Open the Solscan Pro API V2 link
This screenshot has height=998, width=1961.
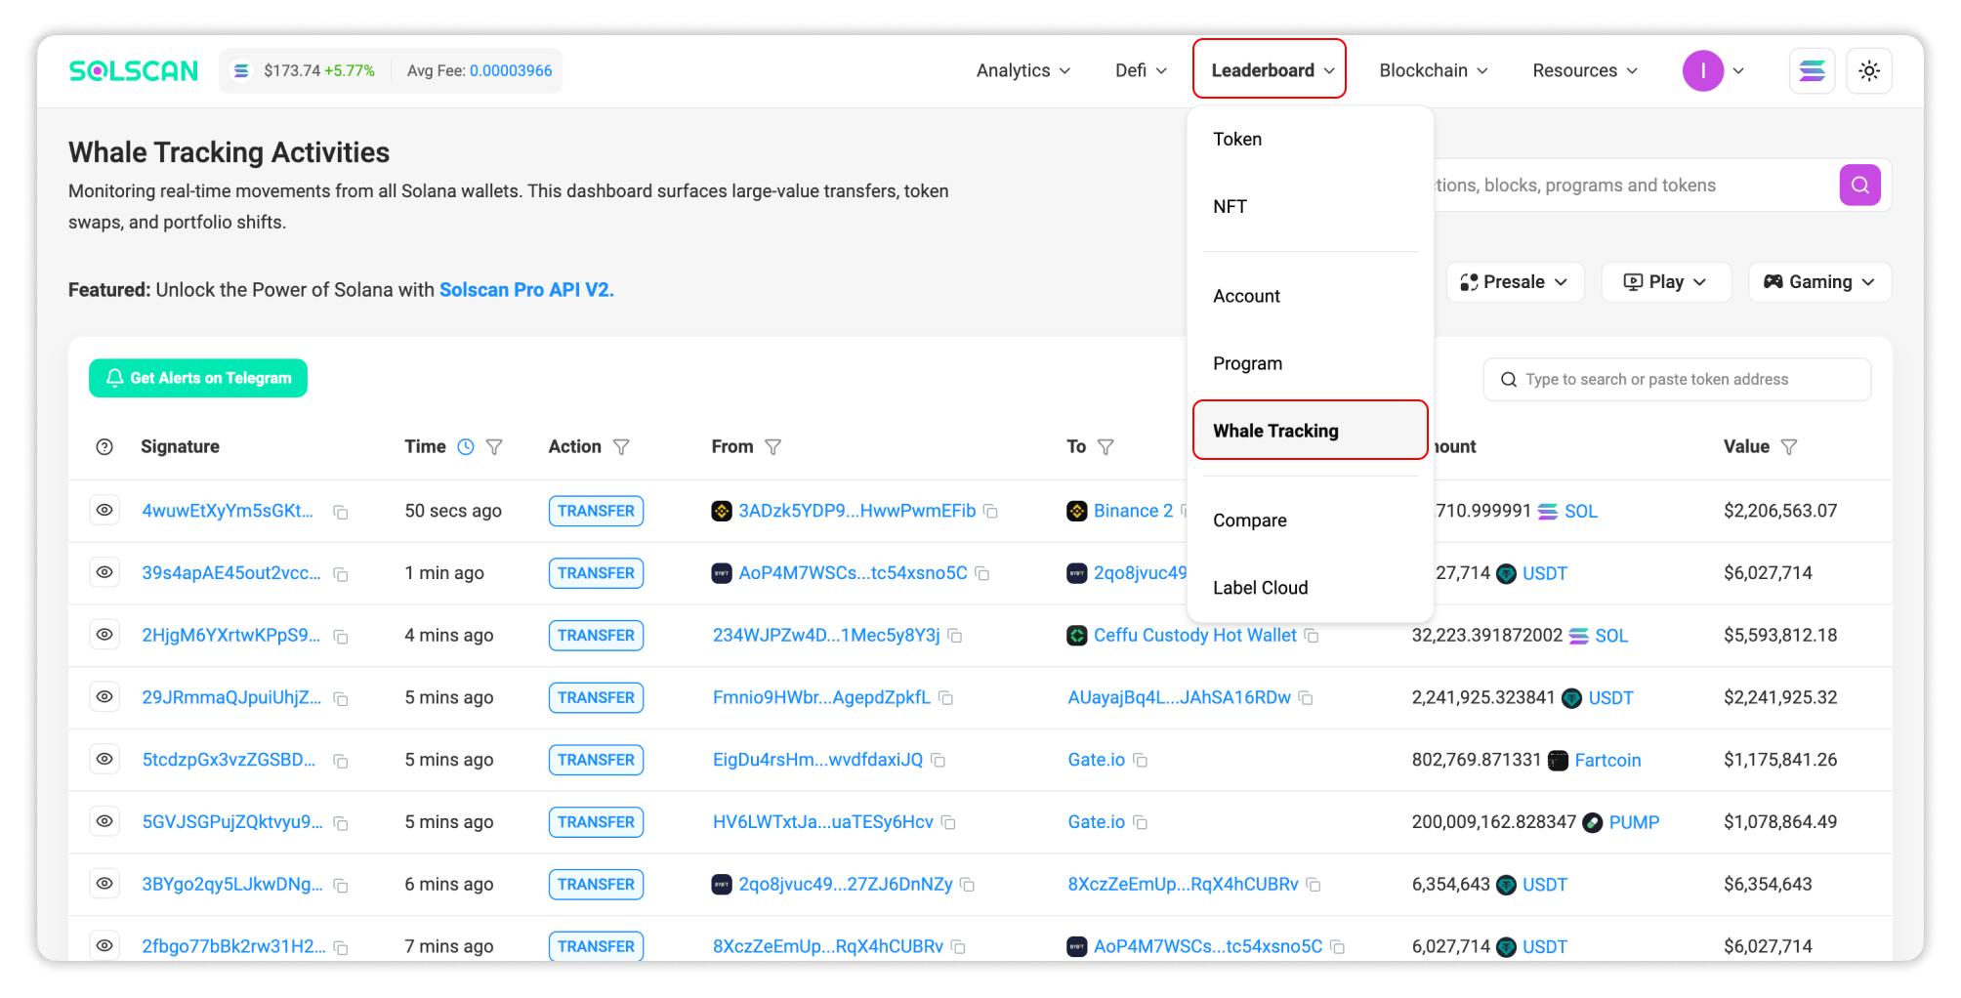(525, 290)
